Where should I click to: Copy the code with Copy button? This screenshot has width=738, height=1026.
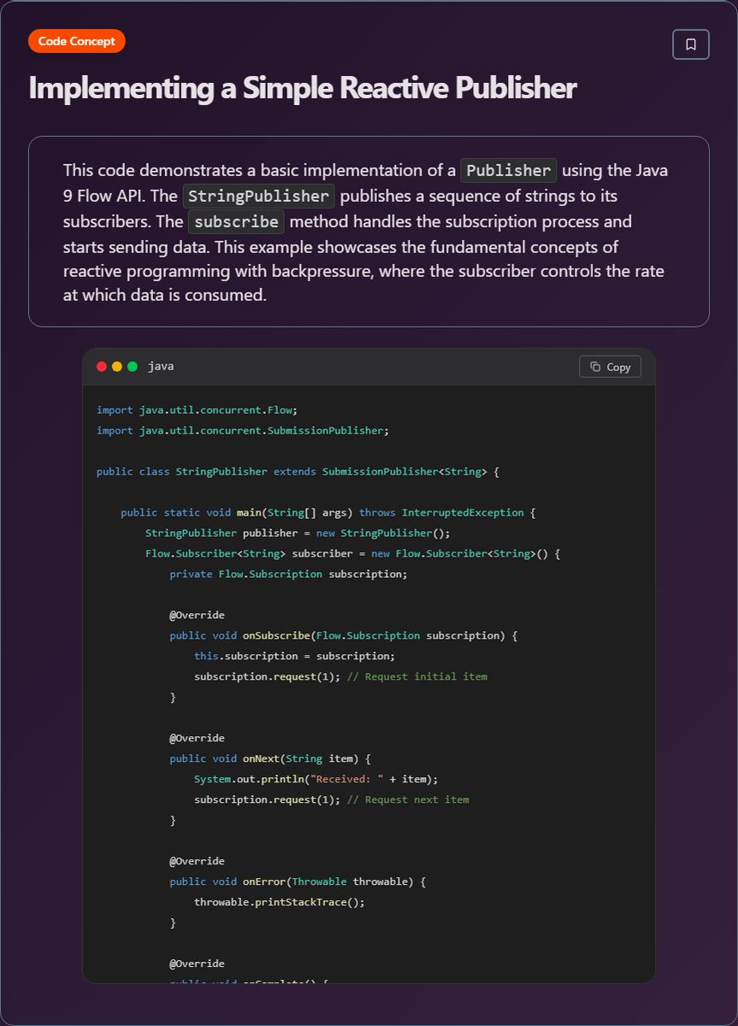click(x=610, y=367)
